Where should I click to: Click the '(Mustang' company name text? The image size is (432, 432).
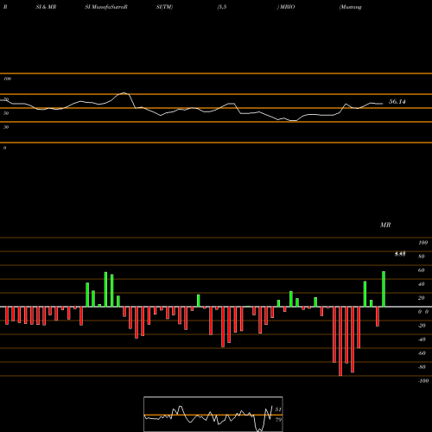[x=351, y=7]
